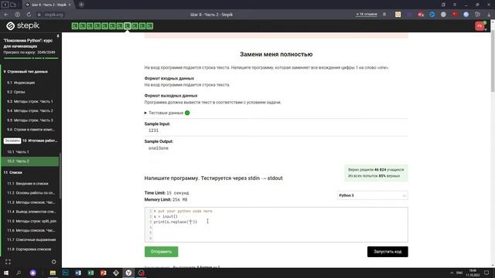Image resolution: width=495 pixels, height=278 pixels.
Task: Open lesson 11.5 Методы строк: split, join
Action: pyautogui.click(x=31, y=221)
